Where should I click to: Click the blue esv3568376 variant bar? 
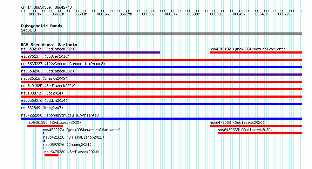point(161,104)
